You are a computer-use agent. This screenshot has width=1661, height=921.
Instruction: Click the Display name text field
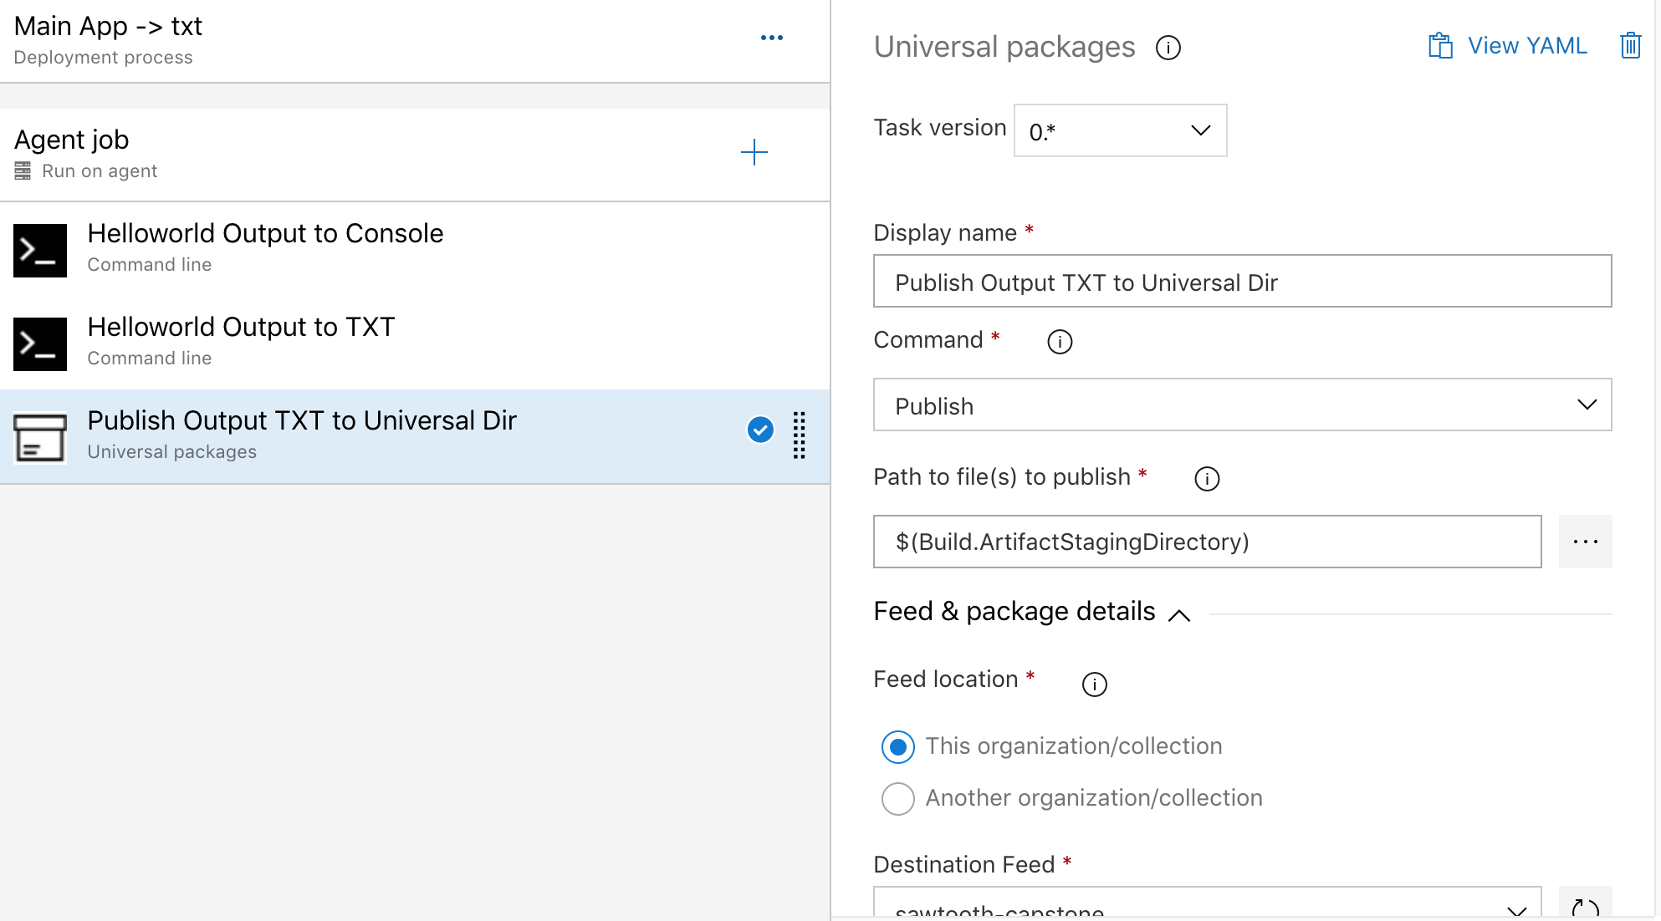coord(1241,282)
